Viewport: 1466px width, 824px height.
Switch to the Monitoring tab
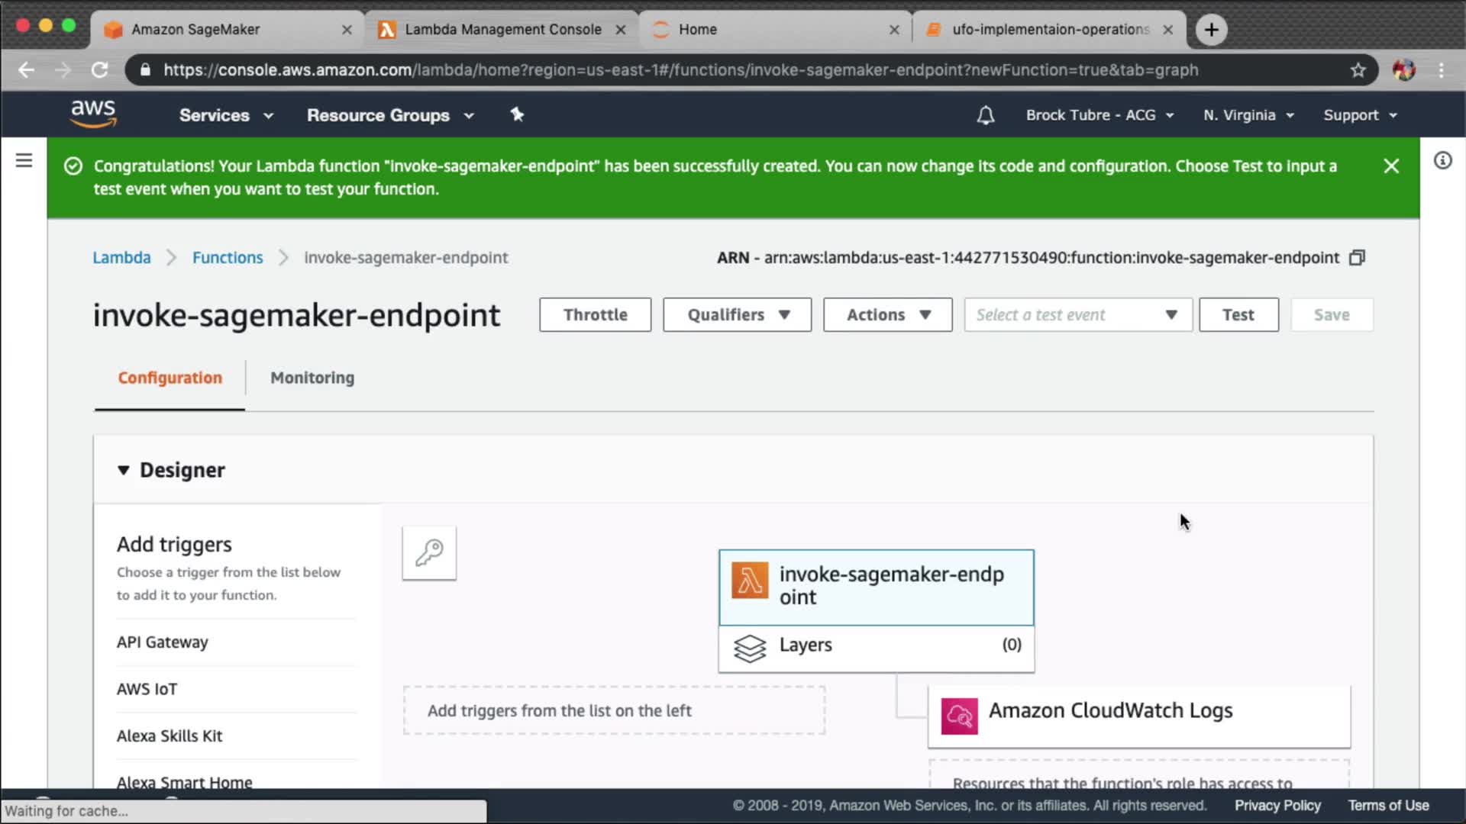[x=312, y=378]
